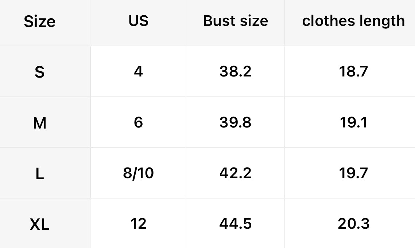Select the 19.1 clothes length value
The height and width of the screenshot is (248, 415).
point(353,122)
